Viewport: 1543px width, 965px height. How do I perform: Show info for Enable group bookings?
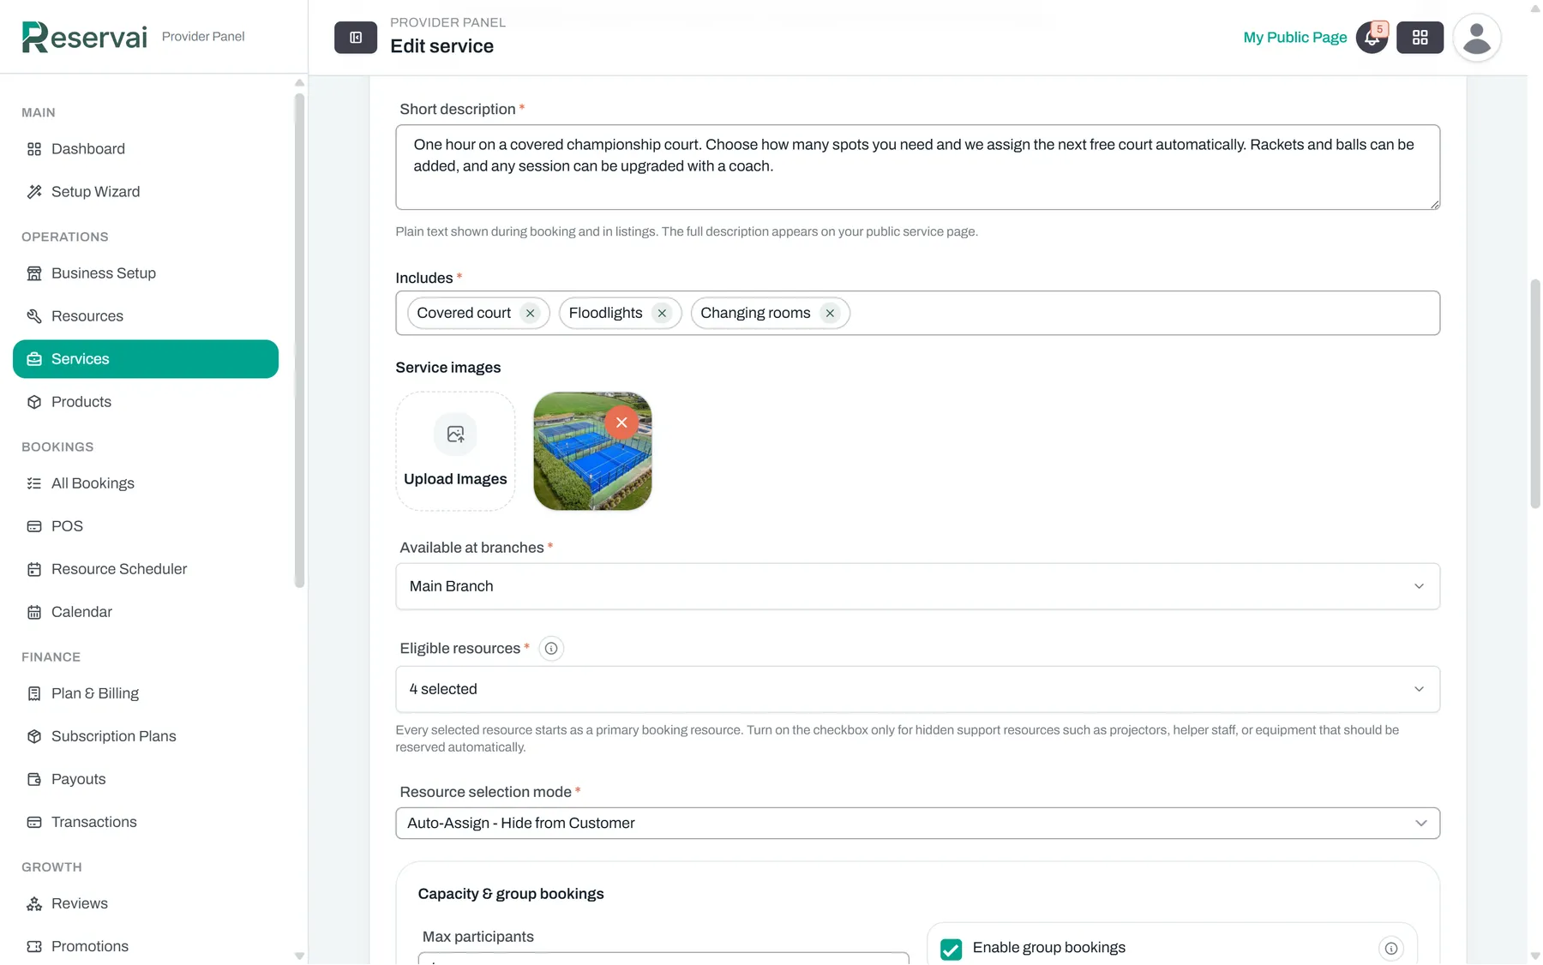1390,949
